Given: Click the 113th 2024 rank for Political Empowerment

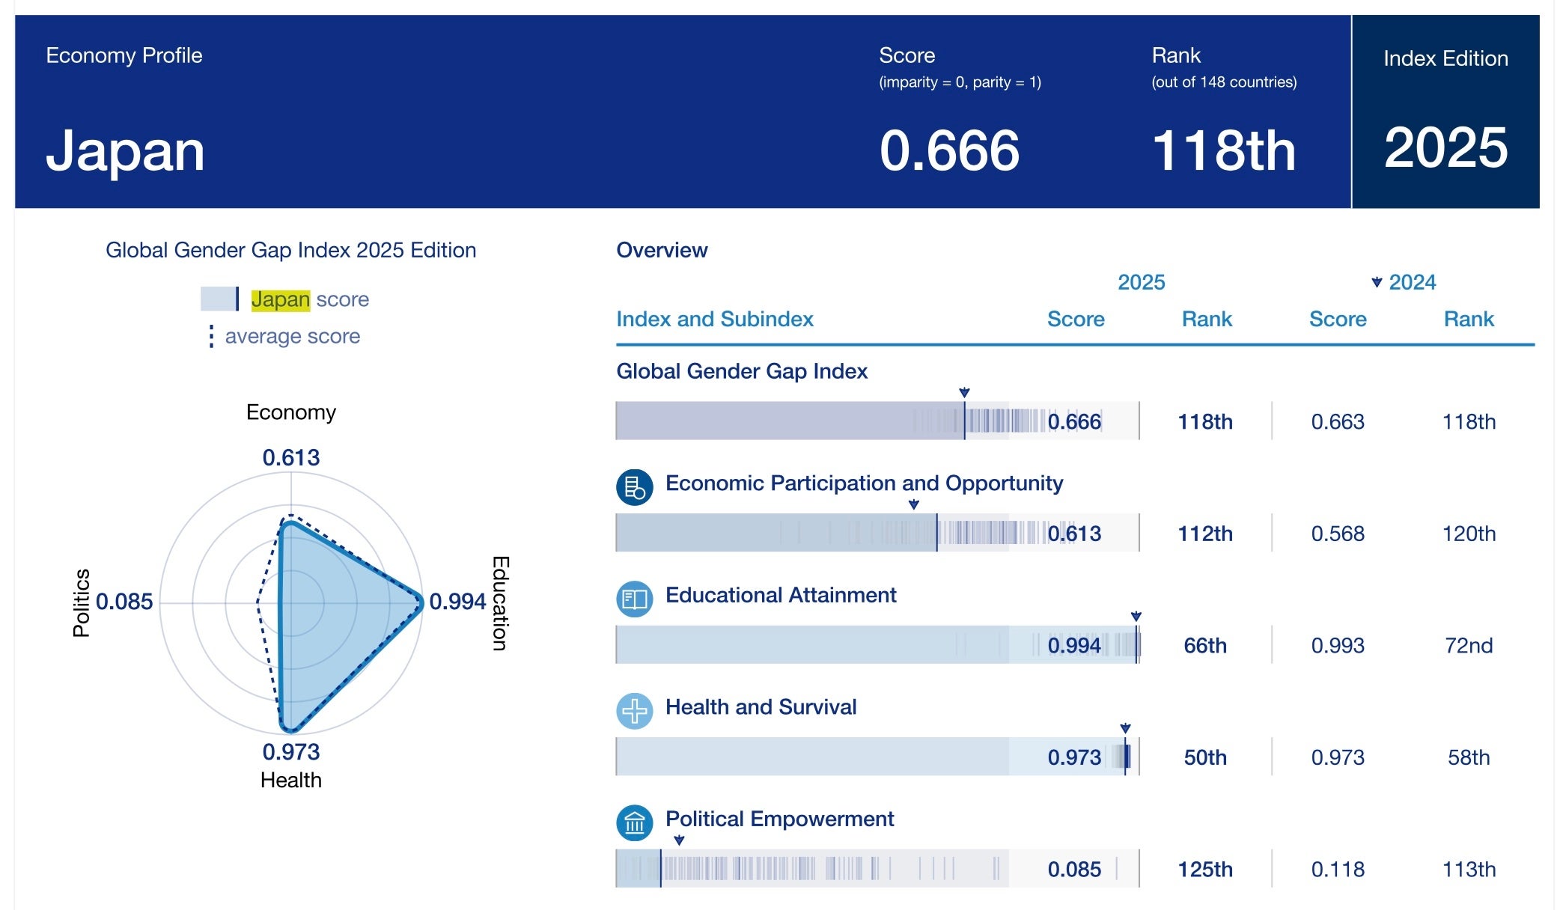Looking at the screenshot, I should click(1469, 869).
